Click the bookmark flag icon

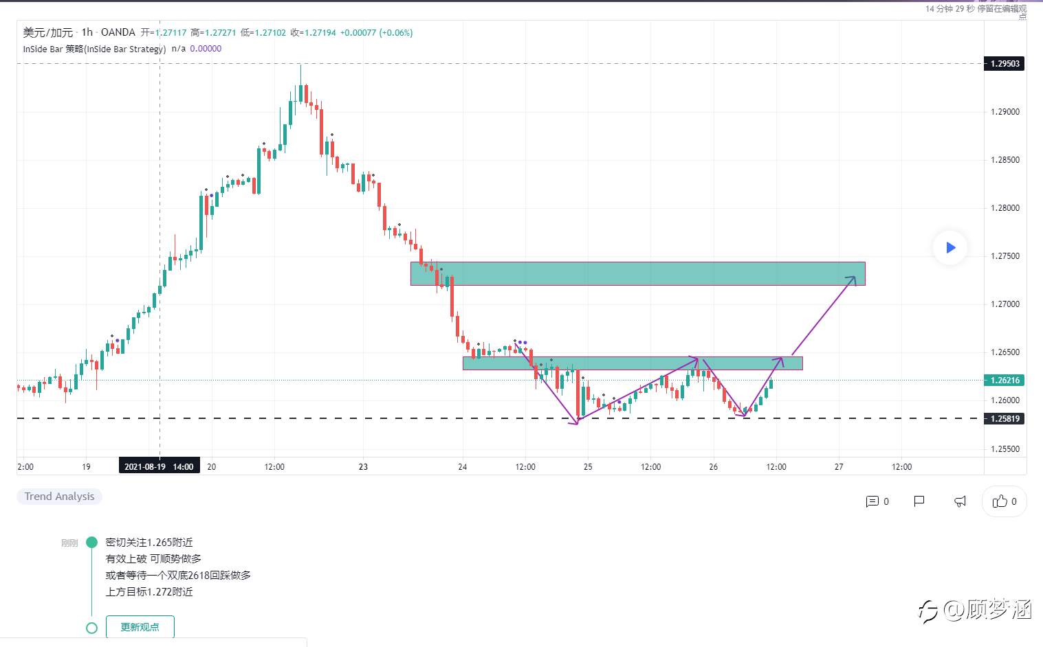[919, 501]
